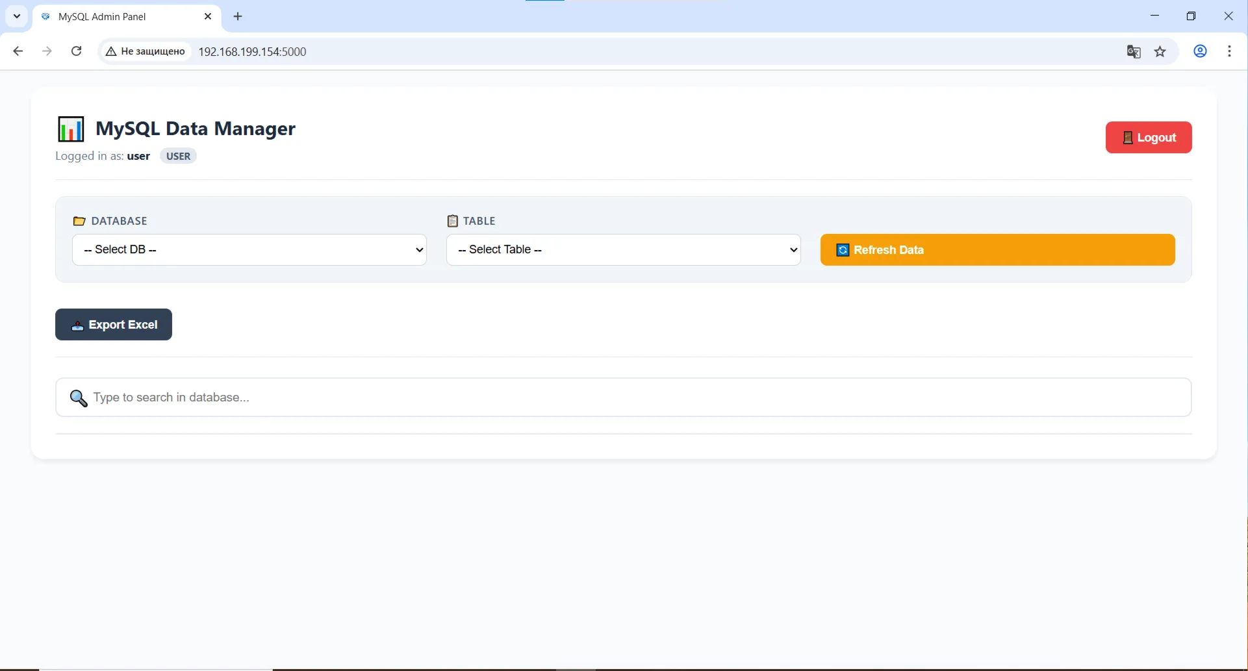
Task: Expand the Select Table dropdown
Action: point(624,249)
